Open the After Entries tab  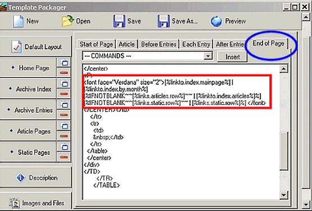230,44
